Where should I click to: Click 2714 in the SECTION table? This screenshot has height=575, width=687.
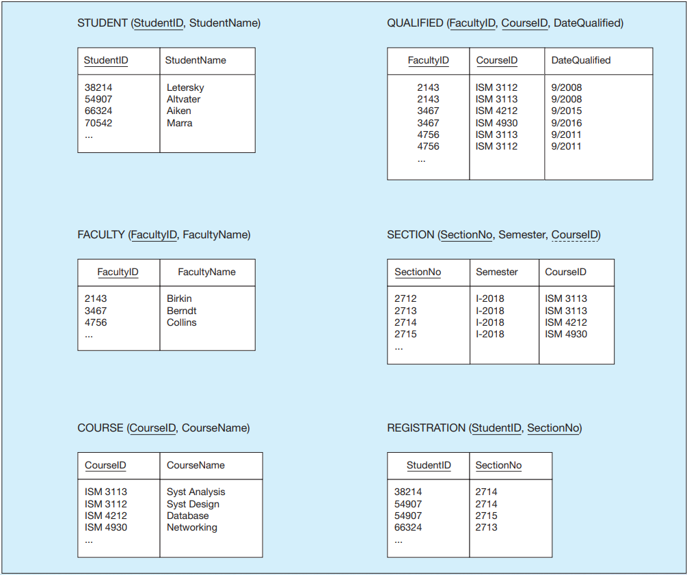click(x=406, y=322)
